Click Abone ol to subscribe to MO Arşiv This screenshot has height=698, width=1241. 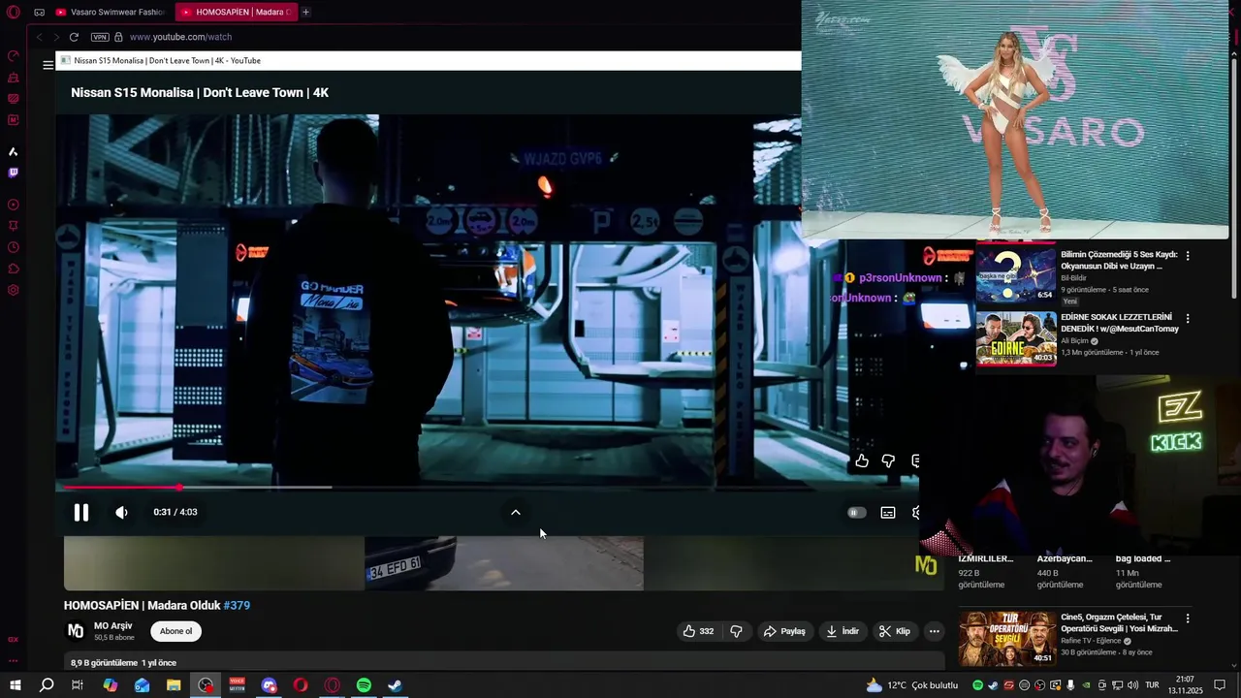click(175, 631)
